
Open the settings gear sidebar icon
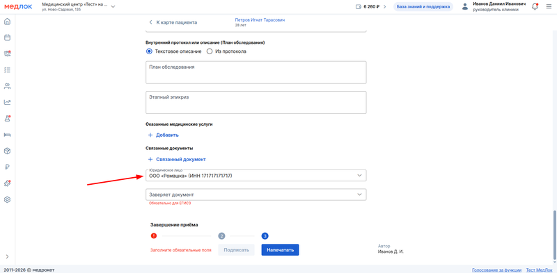click(x=7, y=199)
